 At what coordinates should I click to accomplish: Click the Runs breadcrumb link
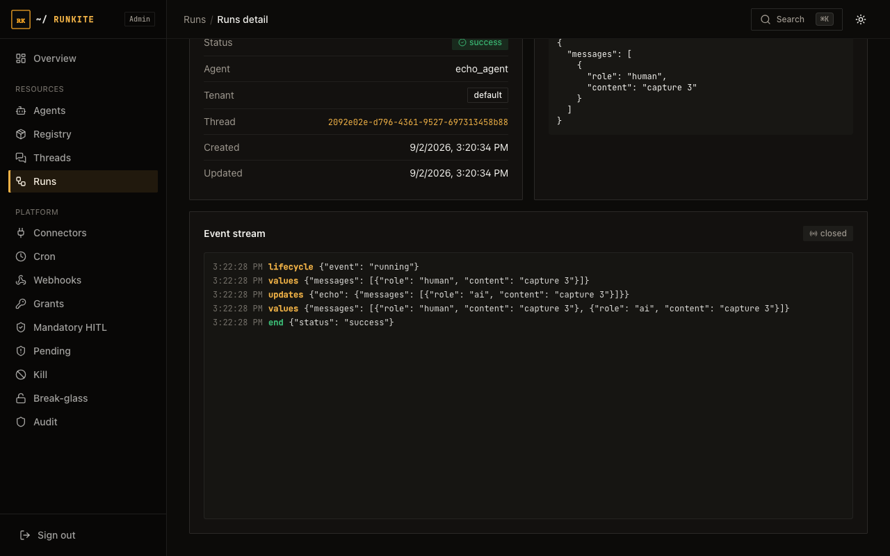tap(195, 19)
